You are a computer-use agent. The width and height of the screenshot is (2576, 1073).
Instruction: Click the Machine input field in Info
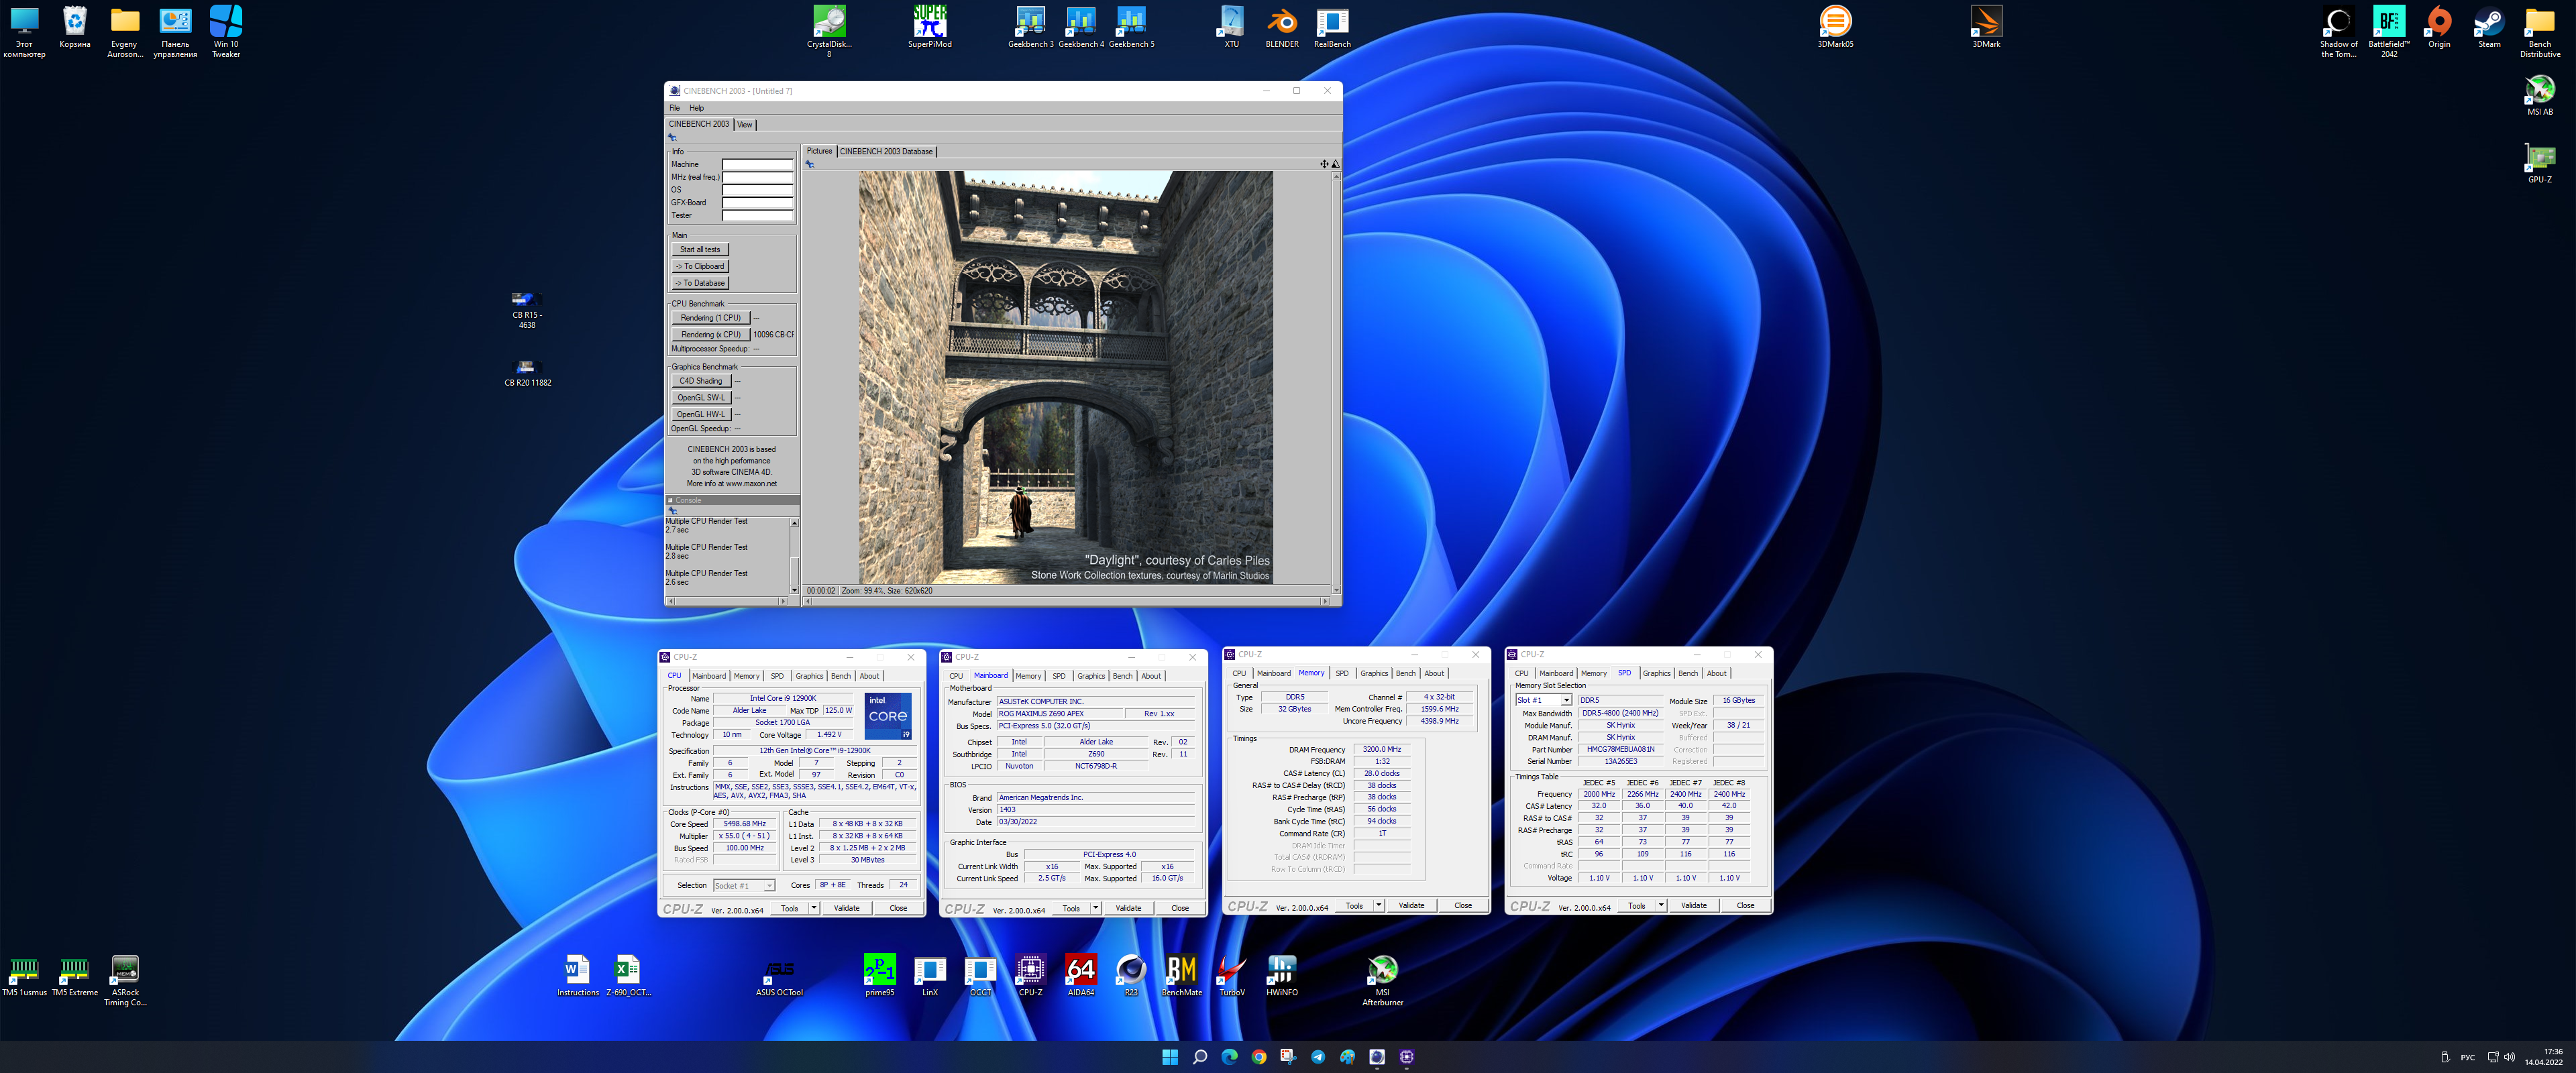757,164
